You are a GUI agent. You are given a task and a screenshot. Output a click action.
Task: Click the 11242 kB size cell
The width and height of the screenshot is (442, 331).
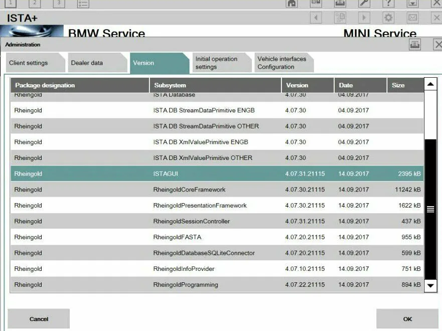point(407,189)
